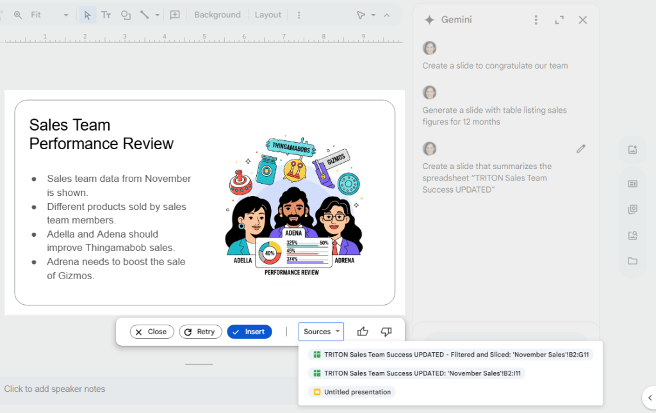The height and width of the screenshot is (413, 656).
Task: Select the arrow selection tool
Action: pyautogui.click(x=87, y=14)
